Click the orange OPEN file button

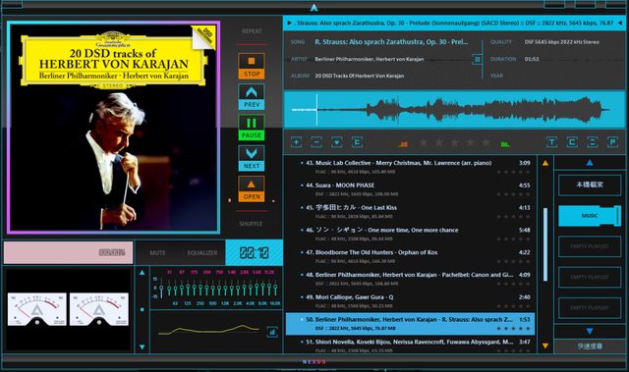pyautogui.click(x=252, y=188)
